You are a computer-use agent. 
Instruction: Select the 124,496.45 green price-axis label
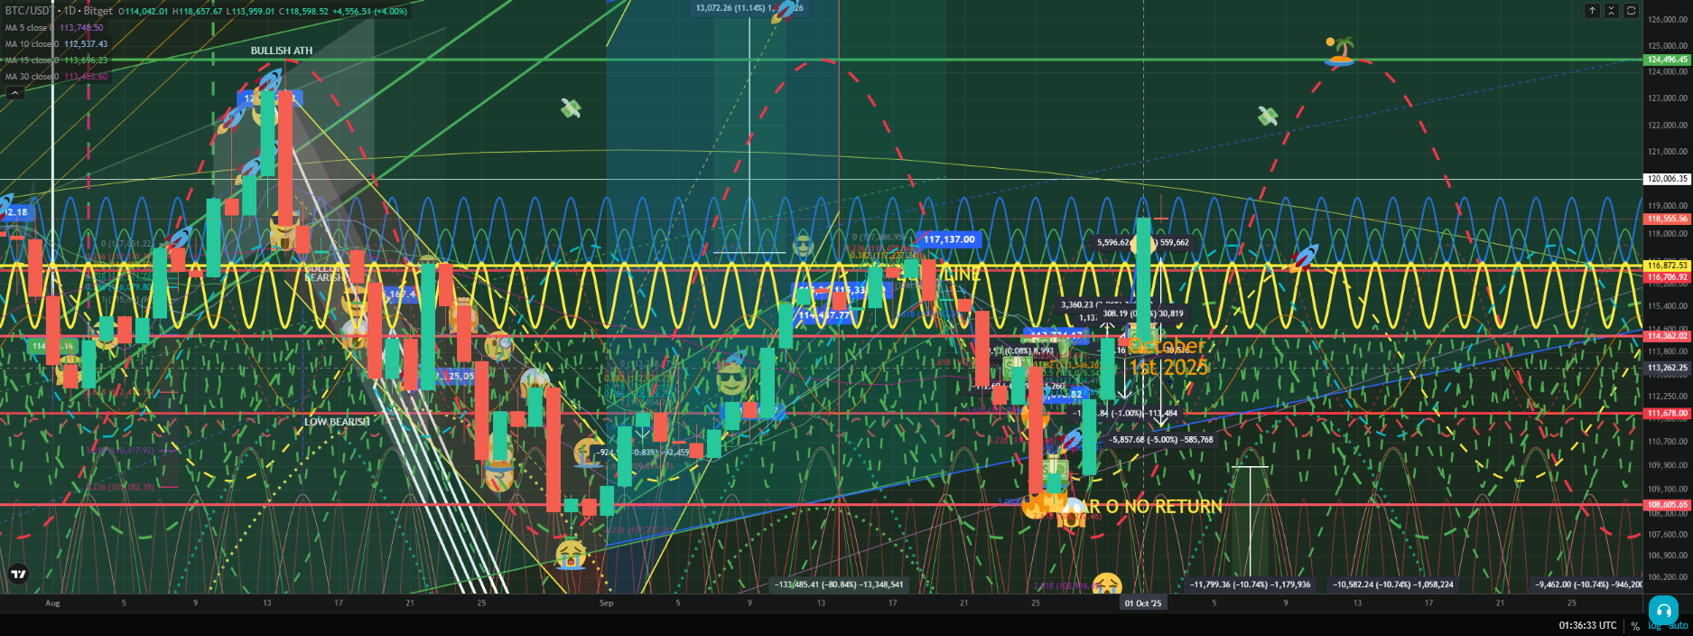click(1667, 60)
